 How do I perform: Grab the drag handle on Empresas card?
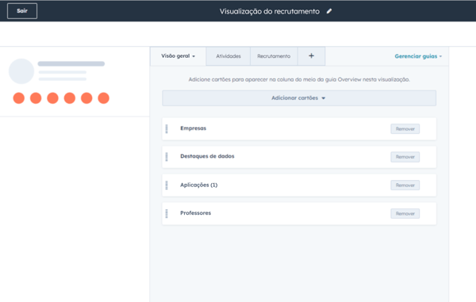tap(167, 129)
